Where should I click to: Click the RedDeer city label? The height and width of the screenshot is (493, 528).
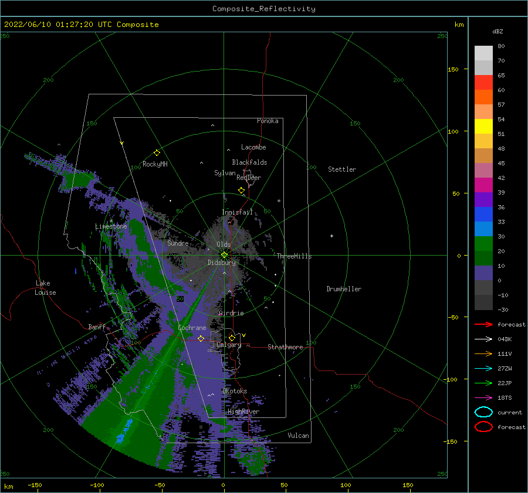249,178
